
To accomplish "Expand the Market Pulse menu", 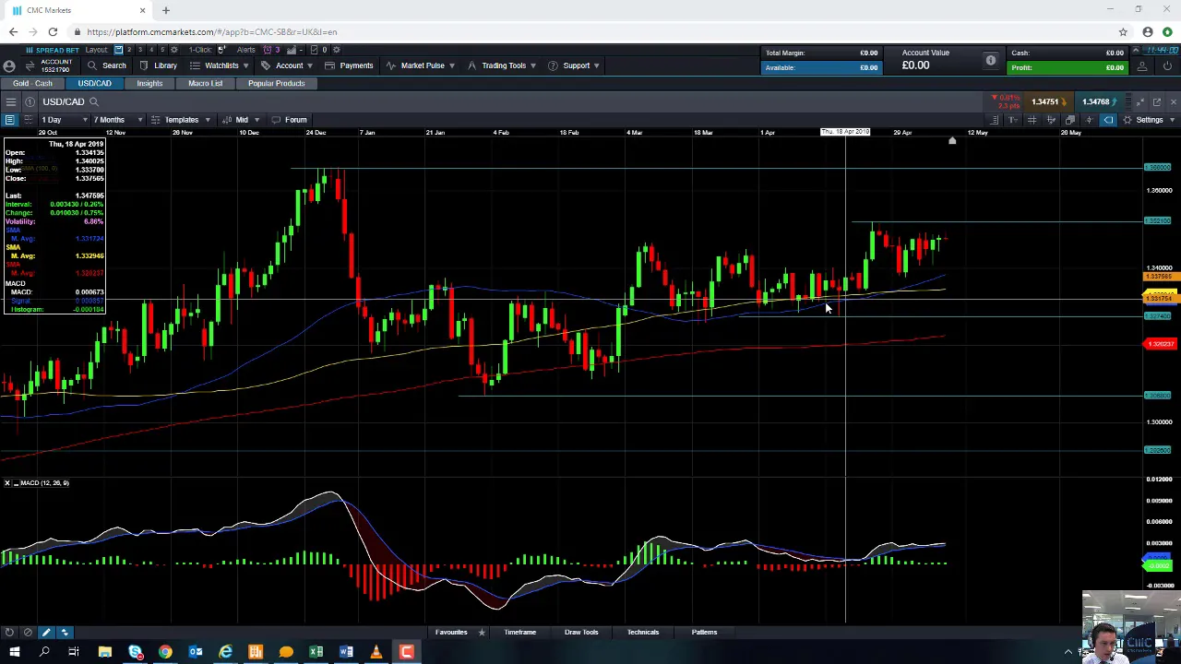I will (421, 65).
